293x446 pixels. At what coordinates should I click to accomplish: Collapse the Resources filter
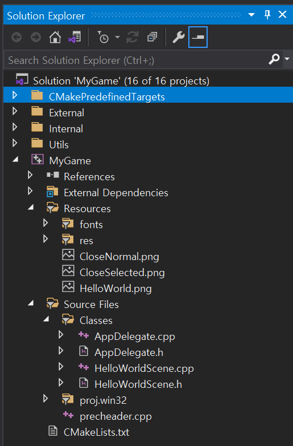(31, 208)
